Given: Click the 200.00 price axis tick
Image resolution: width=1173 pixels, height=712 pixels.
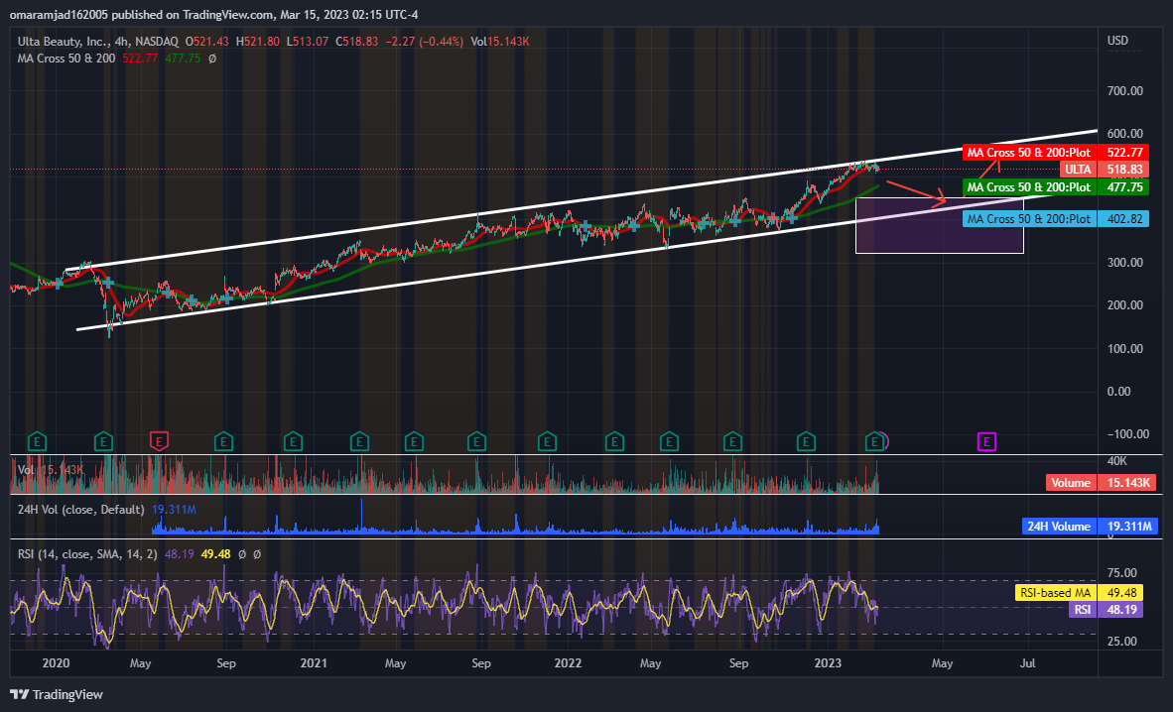Looking at the screenshot, I should pyautogui.click(x=1125, y=305).
